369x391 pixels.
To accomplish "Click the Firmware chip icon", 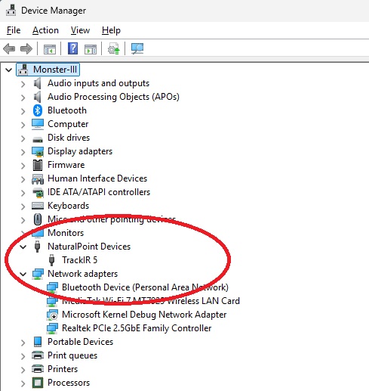I will pyautogui.click(x=38, y=165).
